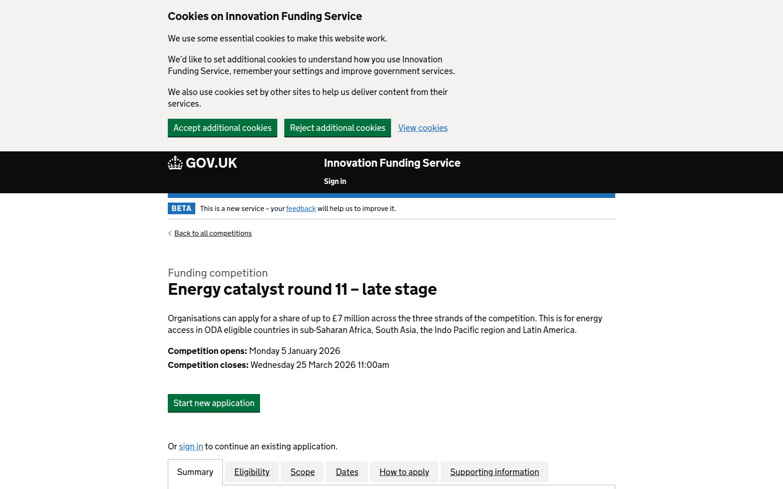Click the GOV.UK crown logo icon
Viewport: 783px width, 489px height.
coord(175,163)
